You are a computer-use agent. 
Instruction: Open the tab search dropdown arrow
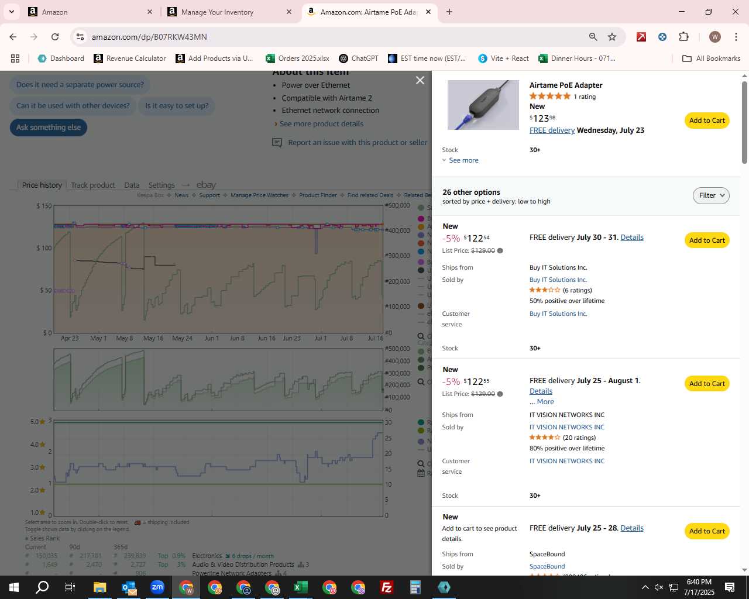[11, 12]
